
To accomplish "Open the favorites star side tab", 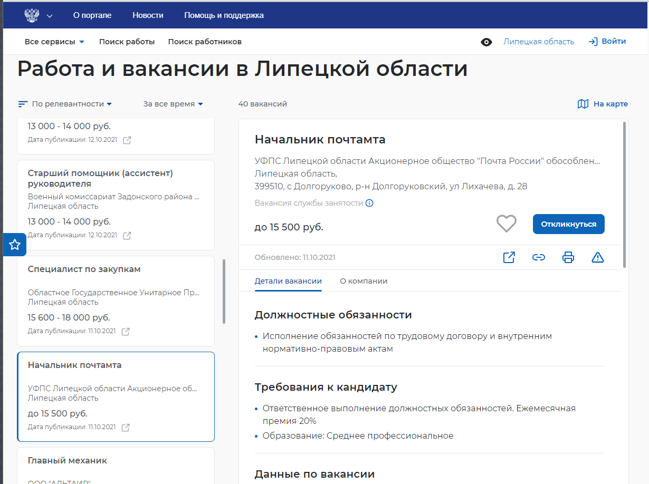I will [15, 245].
